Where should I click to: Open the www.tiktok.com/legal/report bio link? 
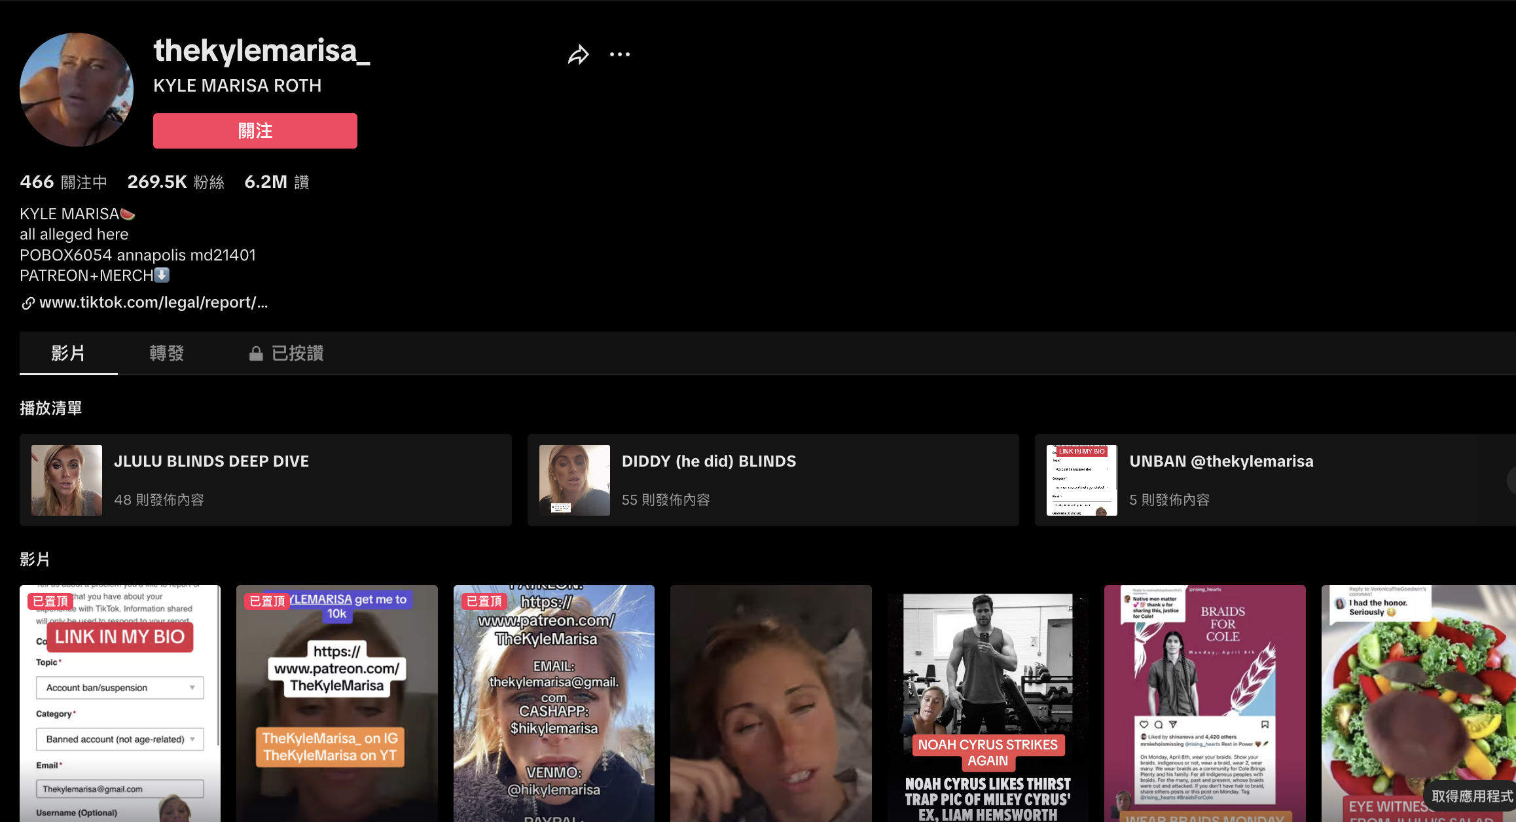[x=154, y=302]
